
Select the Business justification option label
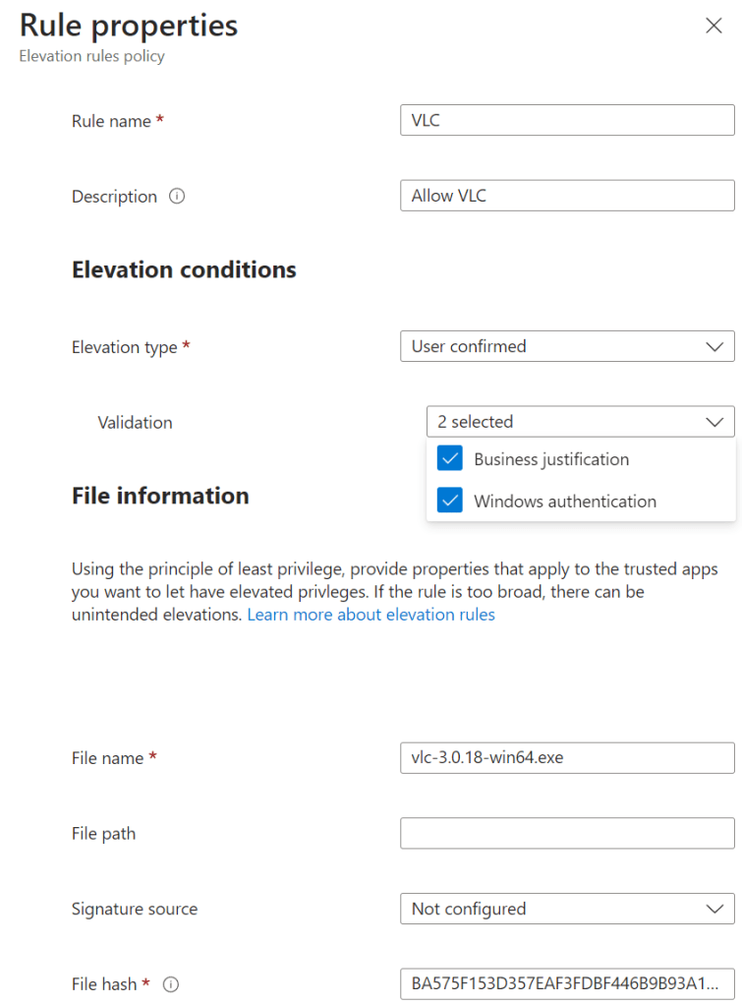(551, 459)
